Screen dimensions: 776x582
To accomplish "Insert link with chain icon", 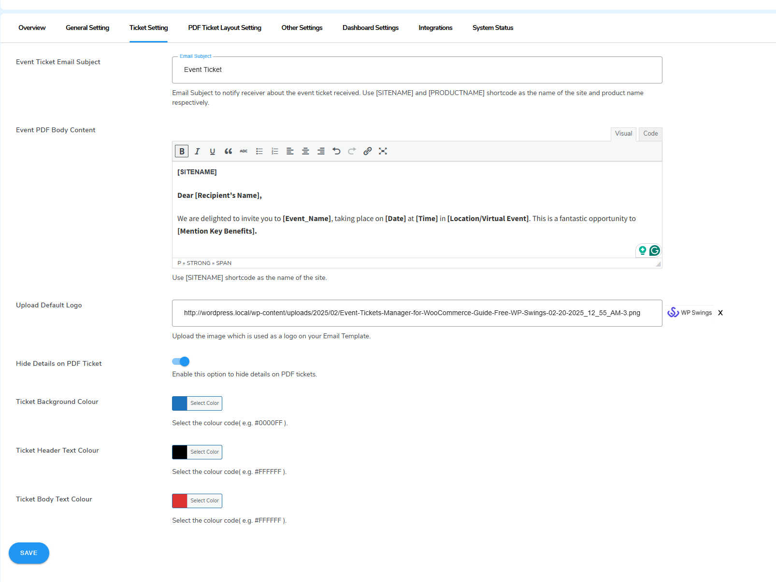I will point(367,151).
